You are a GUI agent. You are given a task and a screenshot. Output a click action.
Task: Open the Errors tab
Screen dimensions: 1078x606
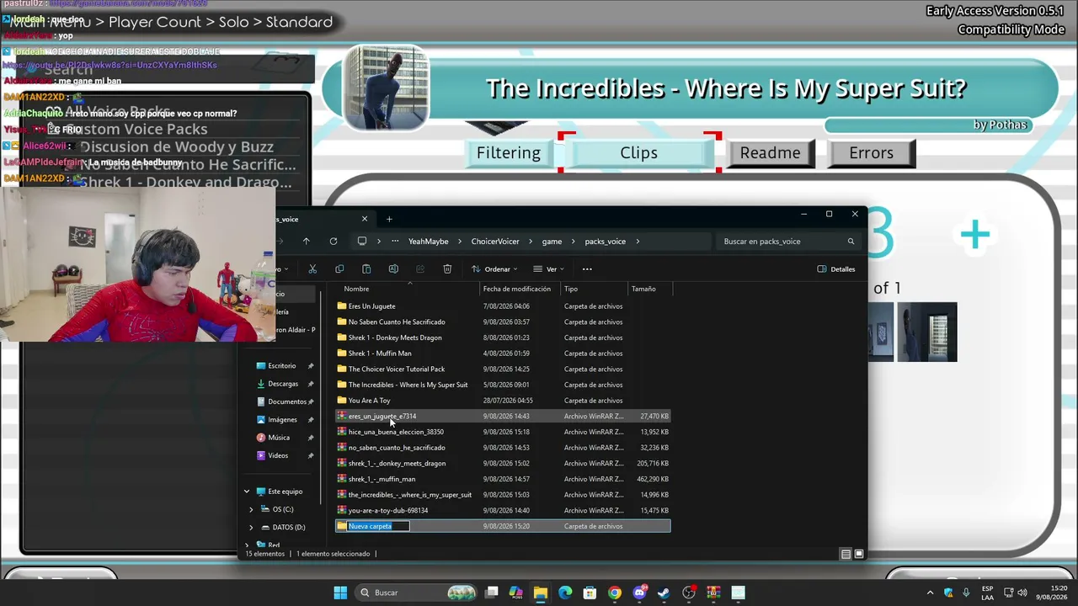coord(872,153)
